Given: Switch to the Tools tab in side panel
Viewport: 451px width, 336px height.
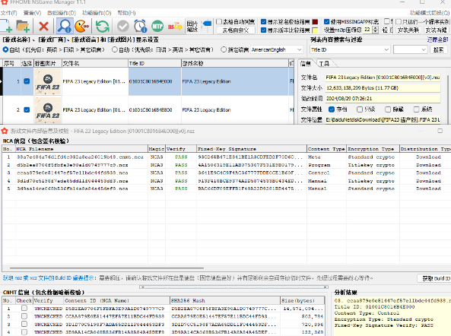Looking at the screenshot, I should tap(324, 63).
